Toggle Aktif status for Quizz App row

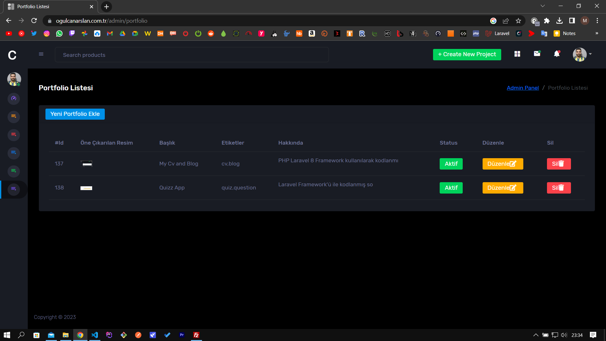click(451, 188)
